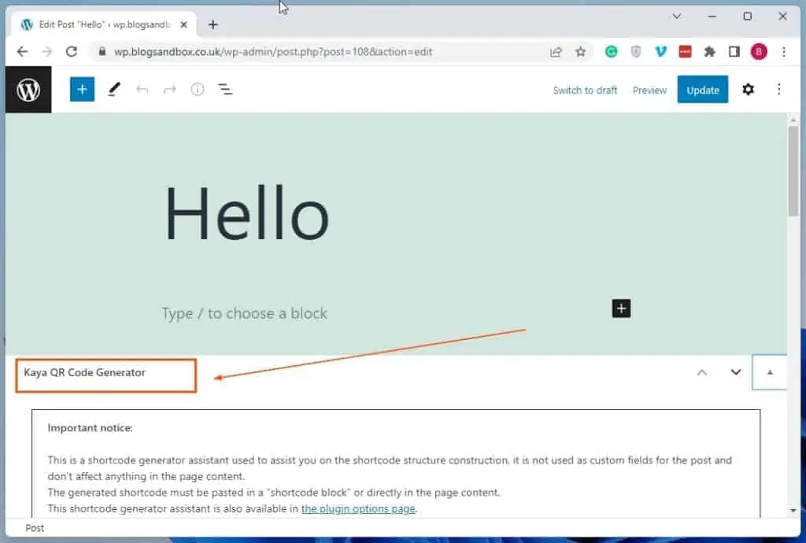Click the Undo arrow in toolbar

(x=142, y=90)
